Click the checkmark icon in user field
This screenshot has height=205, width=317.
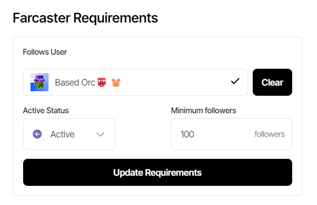point(235,81)
